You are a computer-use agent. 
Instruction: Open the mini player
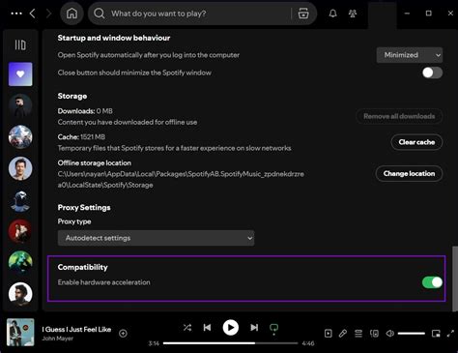coord(436,334)
